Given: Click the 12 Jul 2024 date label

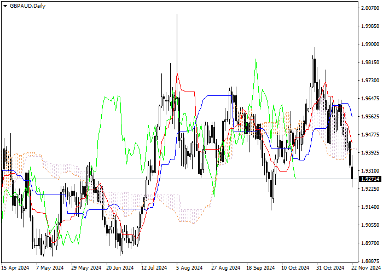Looking at the screenshot, I should point(154,268).
